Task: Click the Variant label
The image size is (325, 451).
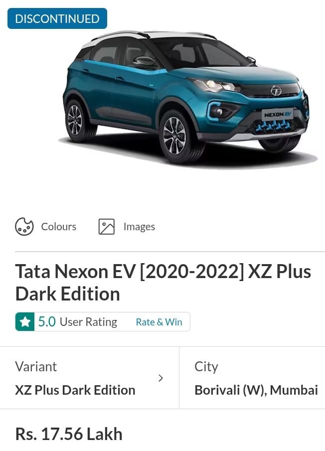Action: pos(36,367)
